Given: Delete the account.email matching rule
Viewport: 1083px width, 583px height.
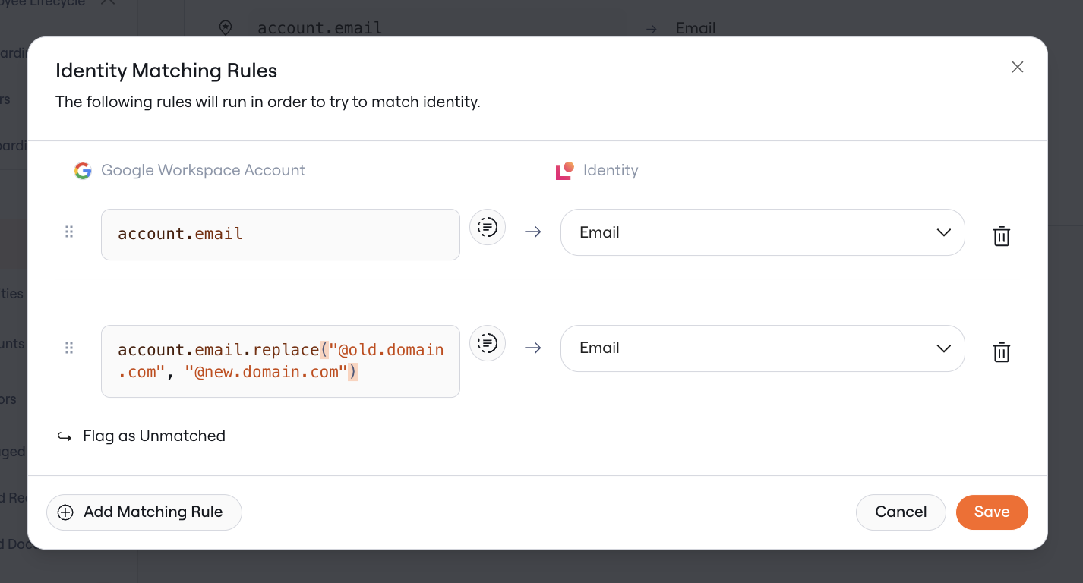Looking at the screenshot, I should coord(1002,236).
